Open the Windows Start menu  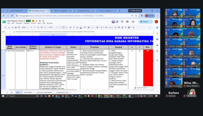(3, 96)
